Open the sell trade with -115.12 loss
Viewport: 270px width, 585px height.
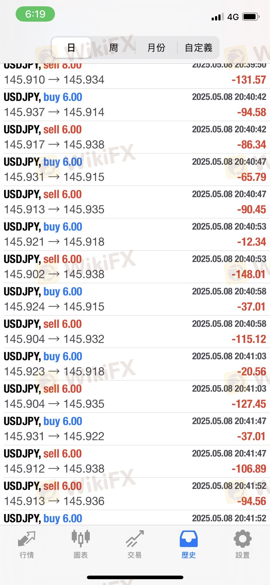click(x=135, y=332)
